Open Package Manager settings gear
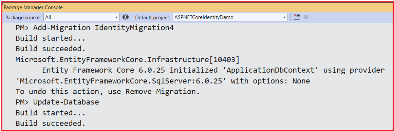 pos(125,17)
